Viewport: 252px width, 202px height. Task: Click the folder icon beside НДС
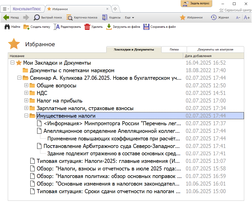click(x=32, y=93)
